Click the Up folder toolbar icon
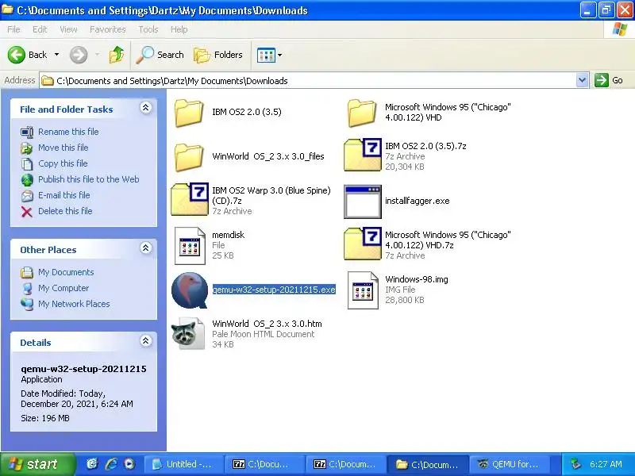The width and height of the screenshot is (635, 476). [117, 55]
